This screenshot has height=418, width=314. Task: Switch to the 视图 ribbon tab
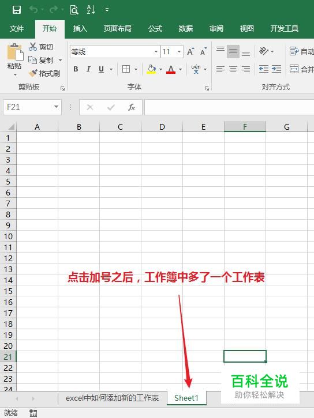click(x=247, y=28)
